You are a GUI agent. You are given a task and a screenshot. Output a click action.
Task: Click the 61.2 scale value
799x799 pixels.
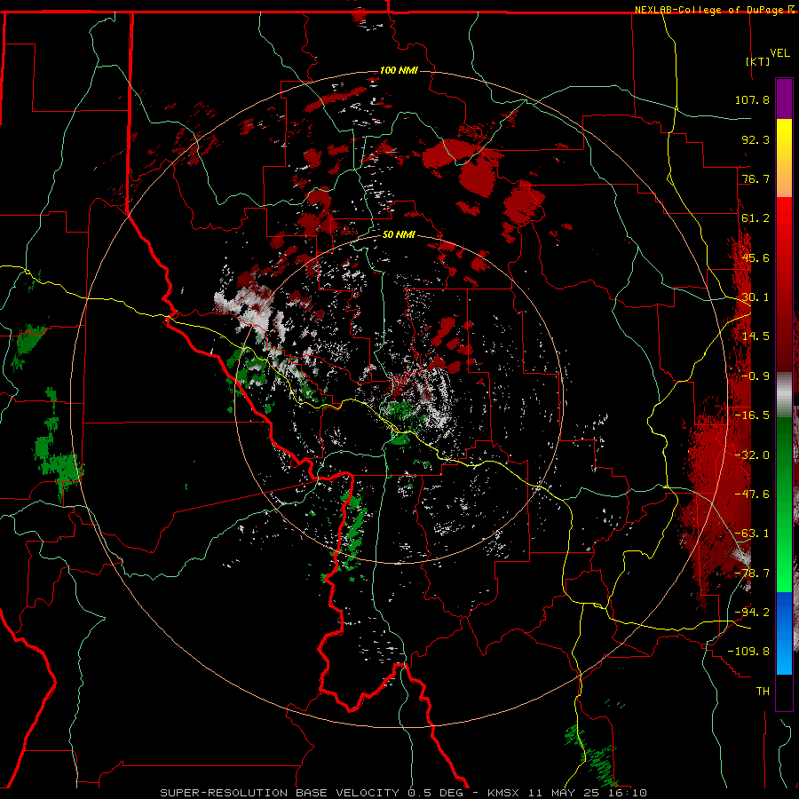pyautogui.click(x=755, y=218)
